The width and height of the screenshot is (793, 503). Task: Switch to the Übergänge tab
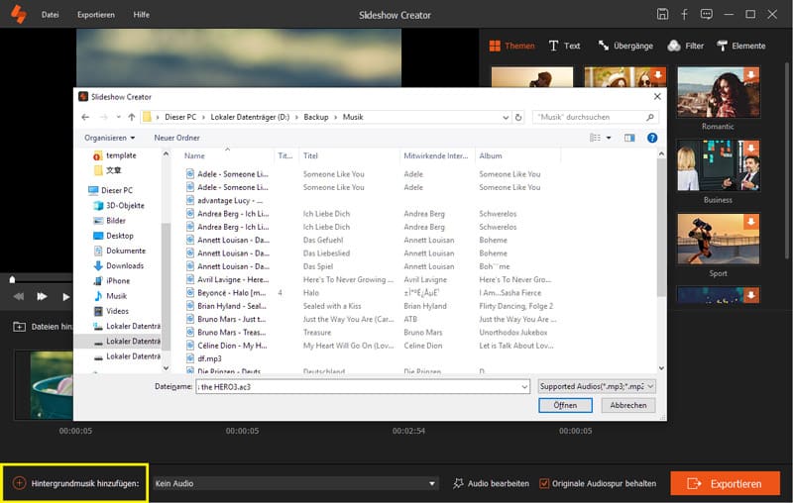click(x=624, y=46)
